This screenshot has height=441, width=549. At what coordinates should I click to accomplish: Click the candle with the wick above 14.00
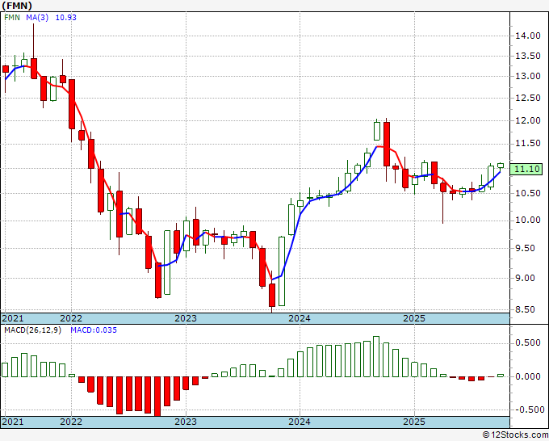pos(34,69)
